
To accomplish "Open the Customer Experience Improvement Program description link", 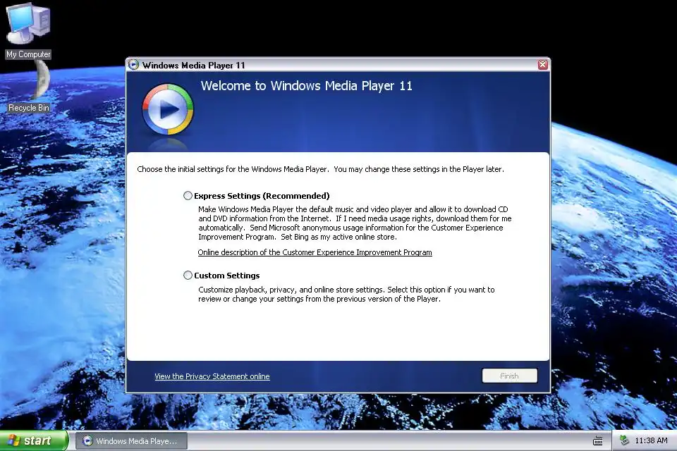I will coord(315,252).
